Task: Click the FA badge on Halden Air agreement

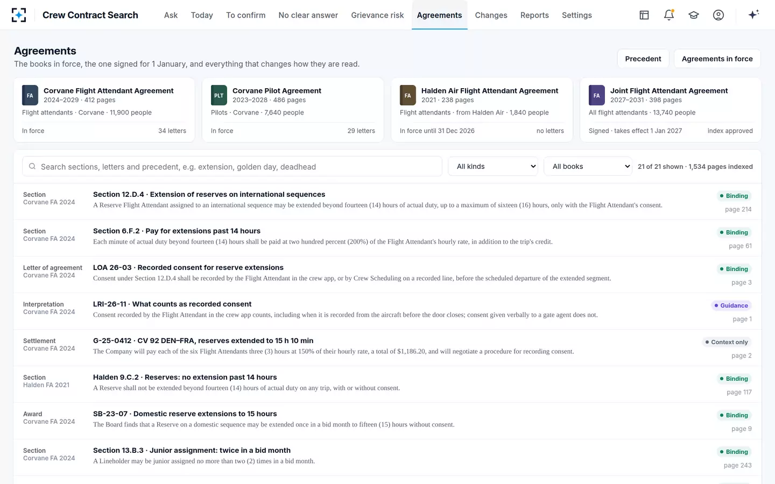Action: [408, 95]
